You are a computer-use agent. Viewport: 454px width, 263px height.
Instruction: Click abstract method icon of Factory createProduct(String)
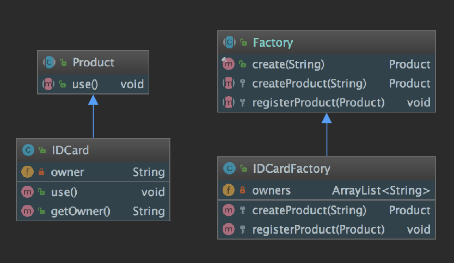coord(229,83)
